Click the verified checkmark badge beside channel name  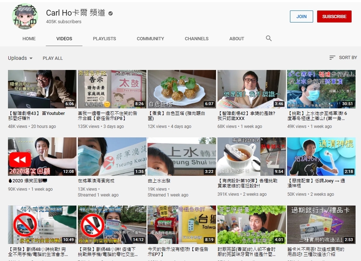pyautogui.click(x=111, y=13)
